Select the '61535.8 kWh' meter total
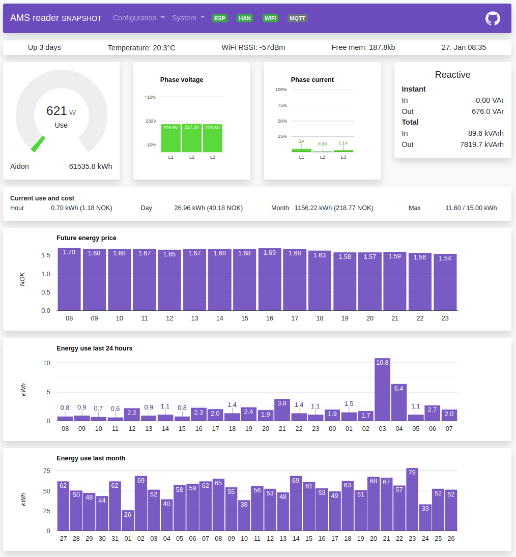 click(x=91, y=167)
